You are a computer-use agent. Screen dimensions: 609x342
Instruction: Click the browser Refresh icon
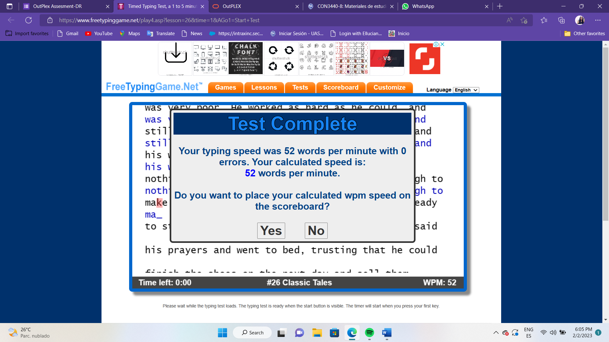[29, 20]
